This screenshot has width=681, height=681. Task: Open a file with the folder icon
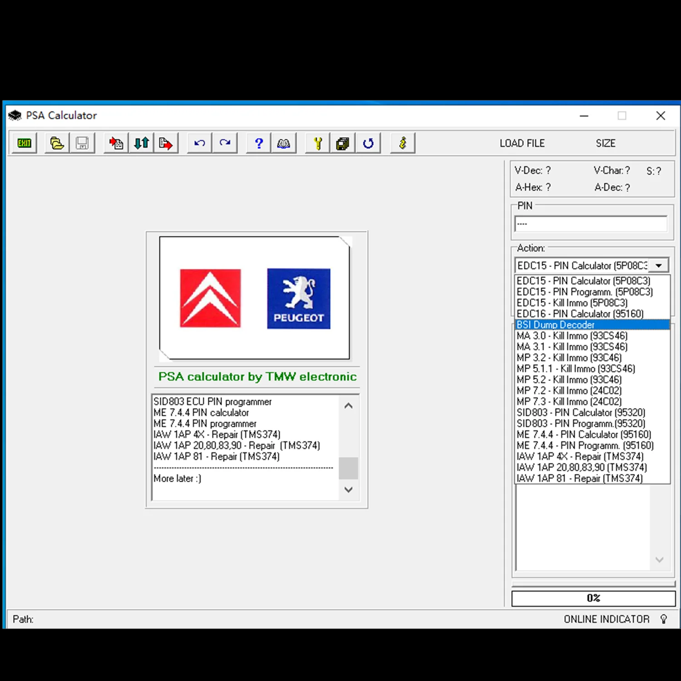tap(57, 143)
